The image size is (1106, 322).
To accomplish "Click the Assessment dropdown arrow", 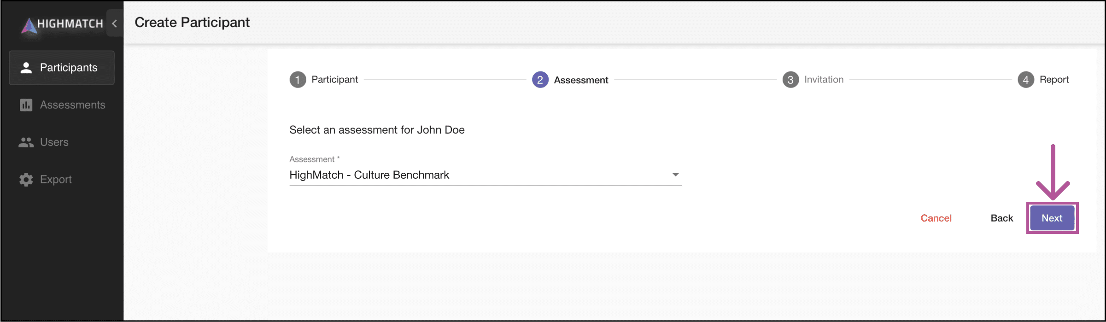I will tap(675, 175).
